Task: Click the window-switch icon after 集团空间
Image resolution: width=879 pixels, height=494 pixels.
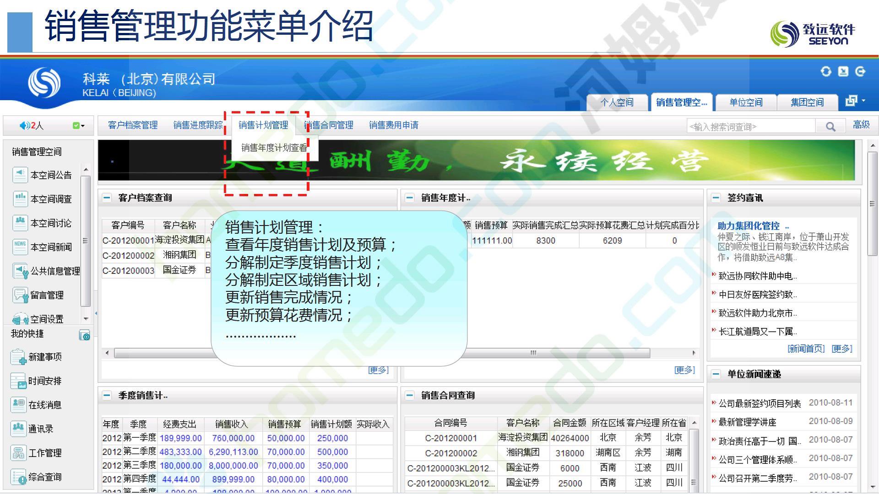Action: [x=851, y=101]
